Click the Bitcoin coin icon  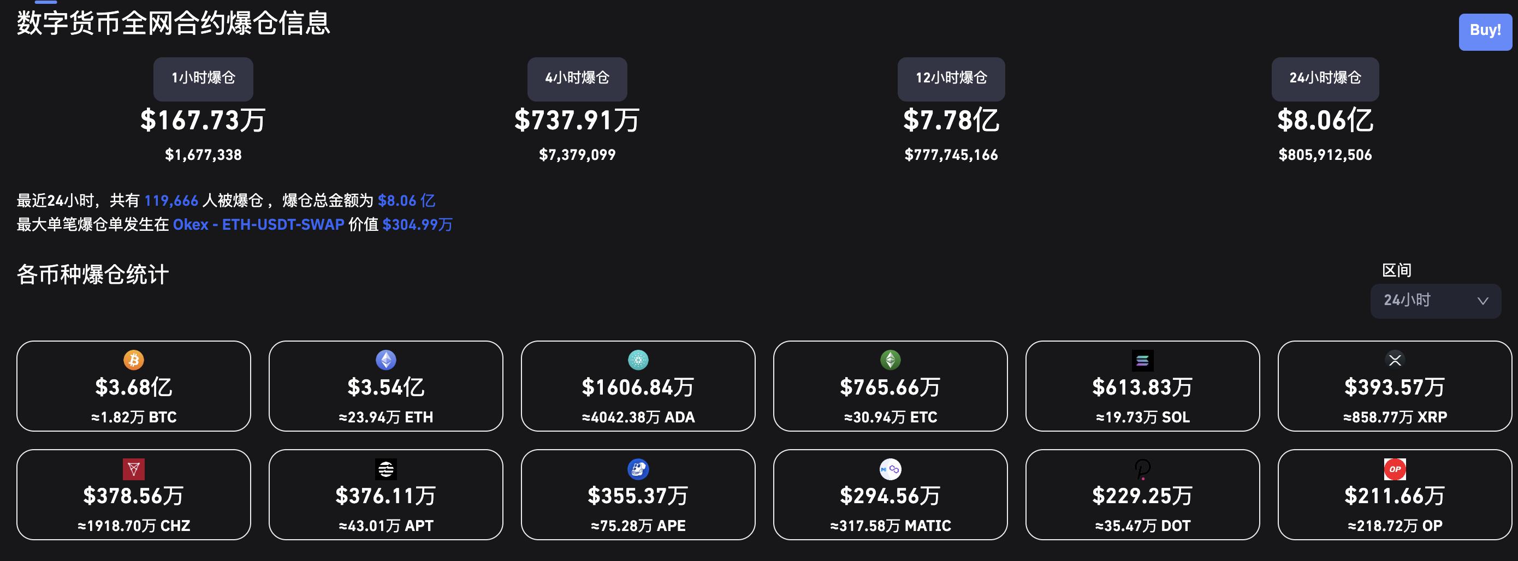134,360
